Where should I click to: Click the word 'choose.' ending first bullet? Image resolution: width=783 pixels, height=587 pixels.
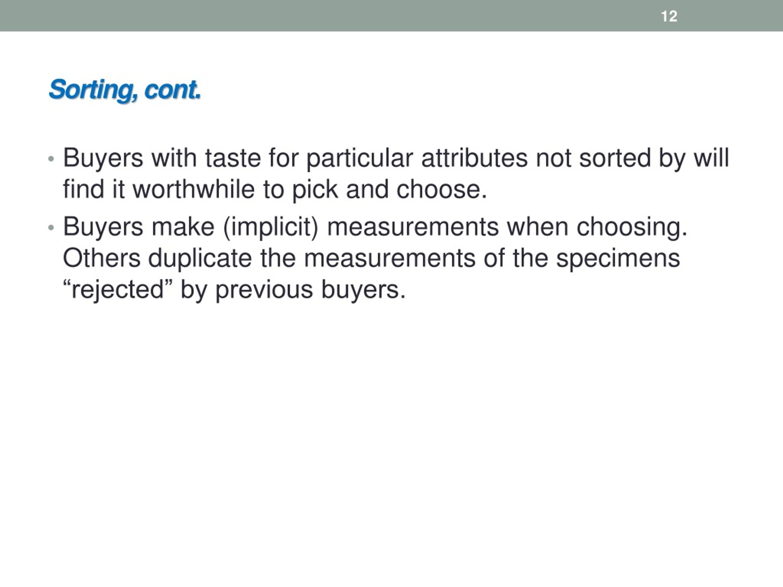point(441,189)
